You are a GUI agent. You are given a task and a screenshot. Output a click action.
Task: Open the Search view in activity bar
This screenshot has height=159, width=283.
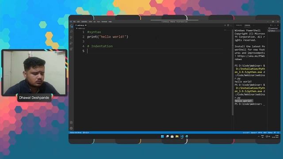coord(71,31)
